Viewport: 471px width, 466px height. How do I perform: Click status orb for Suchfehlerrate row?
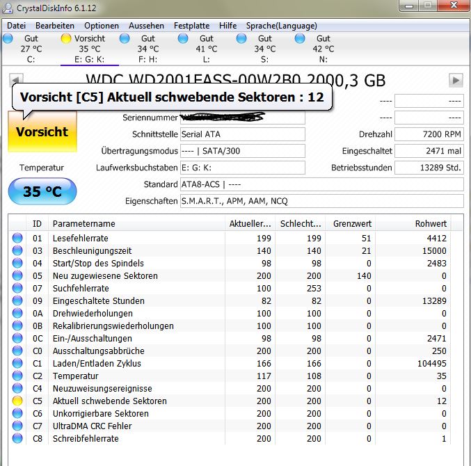(17, 288)
